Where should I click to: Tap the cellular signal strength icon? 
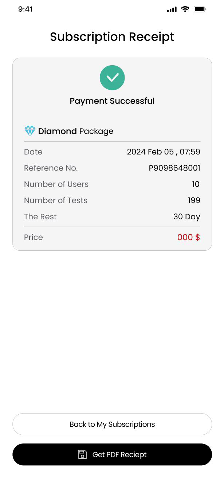coord(172,9)
